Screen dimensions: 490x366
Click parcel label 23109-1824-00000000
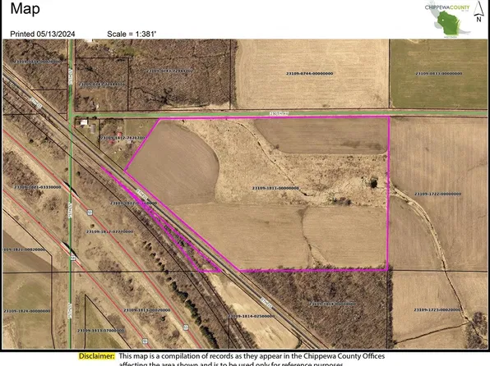[x=27, y=311]
